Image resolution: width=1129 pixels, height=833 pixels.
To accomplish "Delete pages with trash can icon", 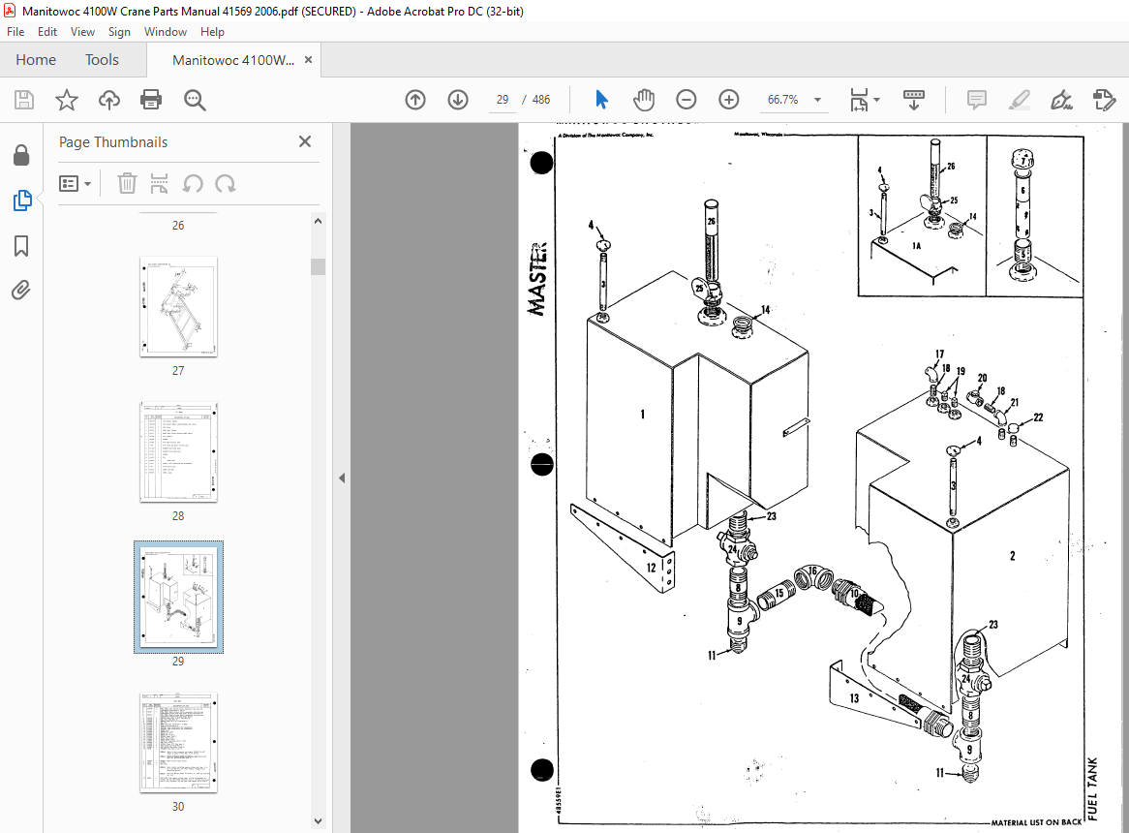I will pyautogui.click(x=127, y=184).
